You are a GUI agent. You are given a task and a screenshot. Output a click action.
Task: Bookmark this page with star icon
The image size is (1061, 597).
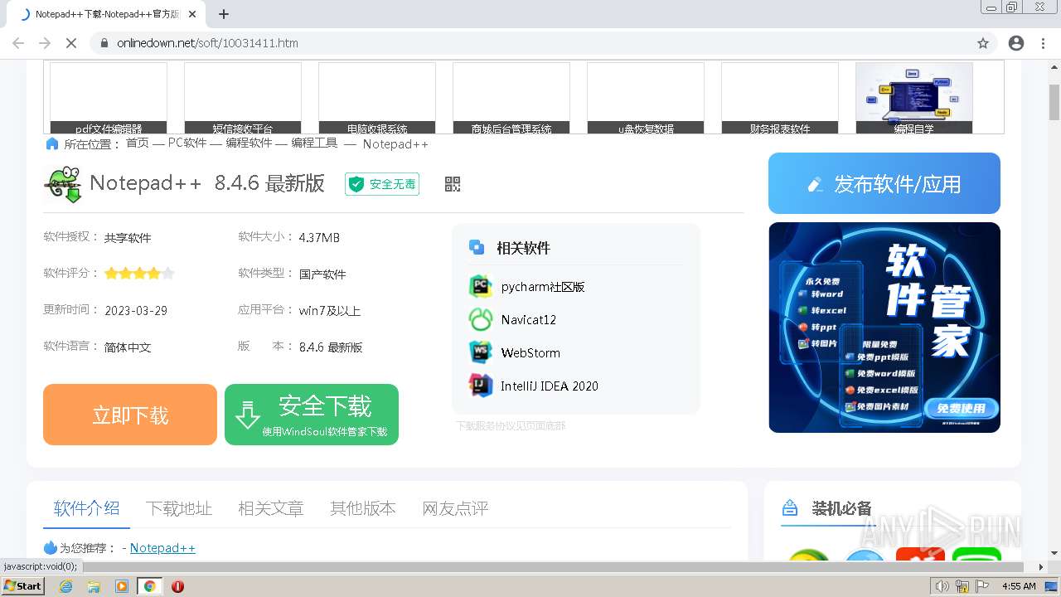(983, 43)
